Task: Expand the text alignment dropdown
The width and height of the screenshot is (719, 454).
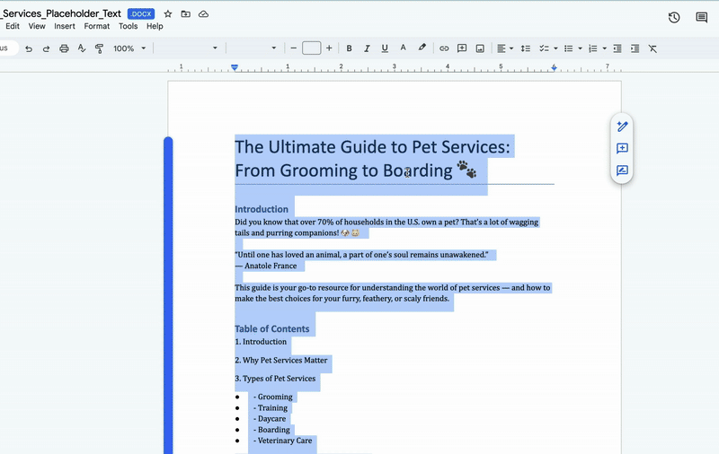Action: pos(511,48)
